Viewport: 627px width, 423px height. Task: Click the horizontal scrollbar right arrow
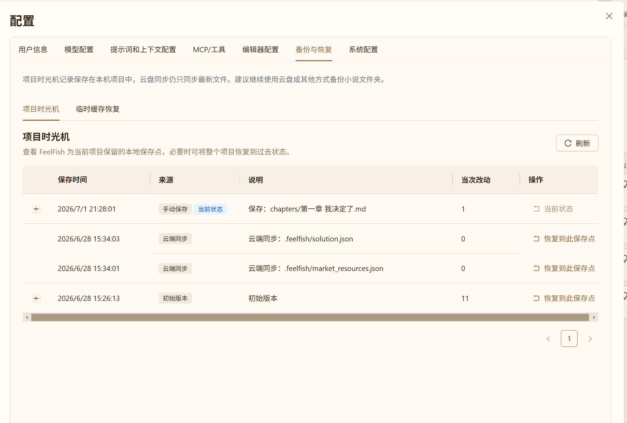(594, 317)
